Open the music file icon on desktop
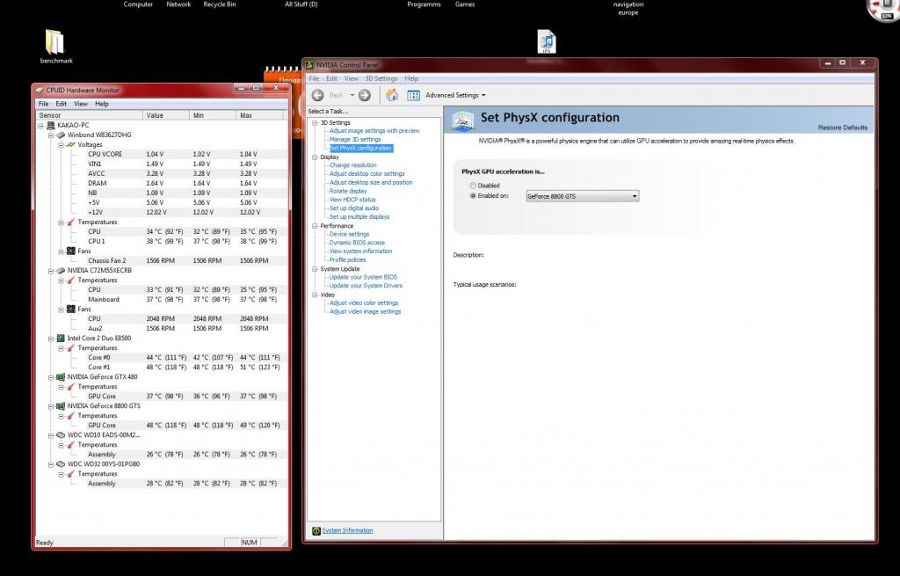The width and height of the screenshot is (900, 576). pyautogui.click(x=547, y=41)
